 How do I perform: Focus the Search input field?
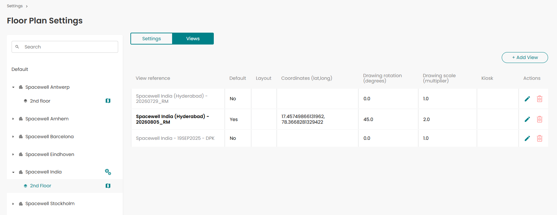click(x=65, y=47)
